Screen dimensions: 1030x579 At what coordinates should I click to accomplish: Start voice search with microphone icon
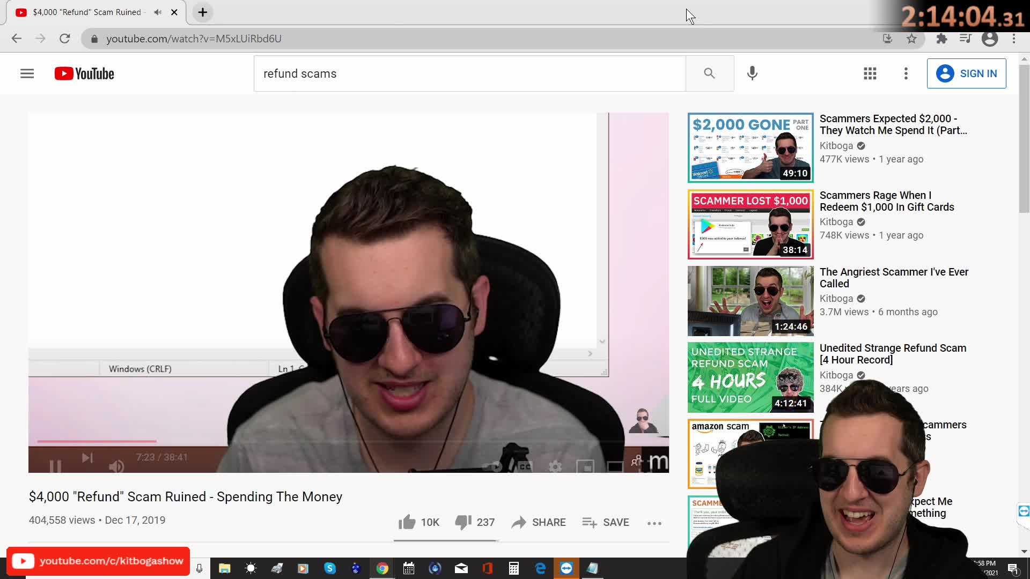click(752, 73)
